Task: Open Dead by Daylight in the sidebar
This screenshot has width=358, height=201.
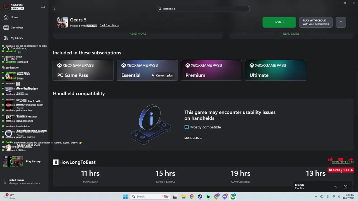Action: click(24, 90)
